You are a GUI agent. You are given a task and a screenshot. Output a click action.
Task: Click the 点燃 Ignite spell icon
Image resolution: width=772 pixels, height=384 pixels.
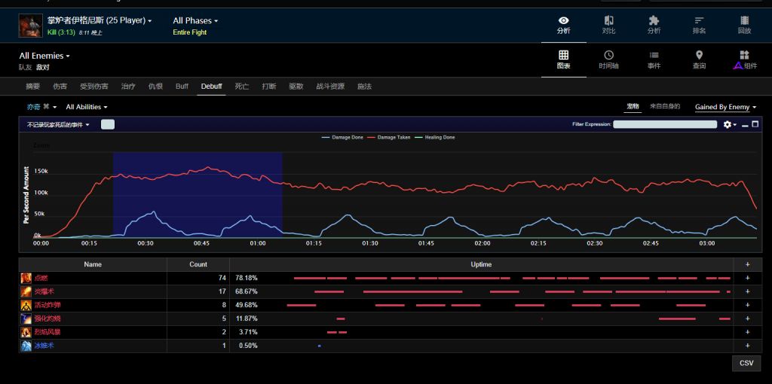(x=26, y=279)
